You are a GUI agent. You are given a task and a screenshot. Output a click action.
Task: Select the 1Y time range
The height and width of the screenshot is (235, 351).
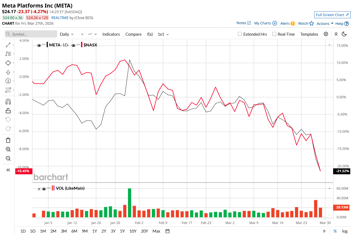point(94,231)
